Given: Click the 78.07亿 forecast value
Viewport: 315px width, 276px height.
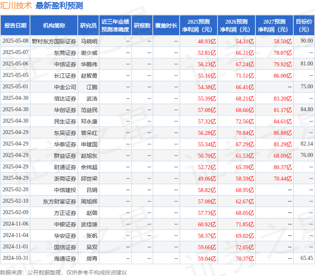Looking at the screenshot, I should pyautogui.click(x=283, y=53).
